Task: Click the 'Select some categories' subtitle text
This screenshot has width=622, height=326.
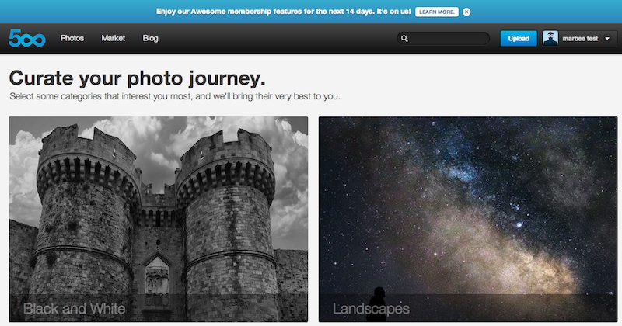Action: click(x=175, y=96)
